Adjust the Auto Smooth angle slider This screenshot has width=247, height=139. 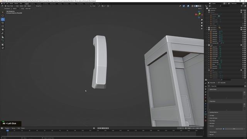[x=234, y=129]
